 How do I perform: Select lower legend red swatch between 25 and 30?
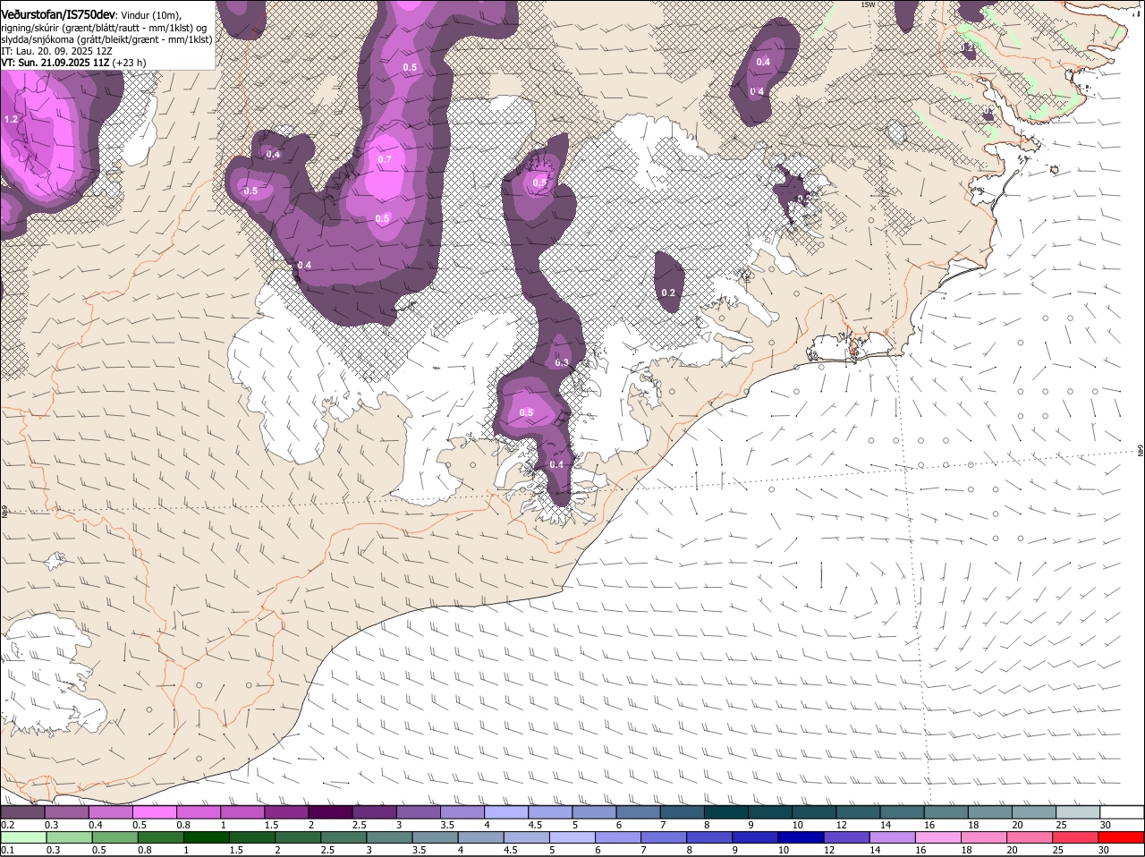[1075, 837]
